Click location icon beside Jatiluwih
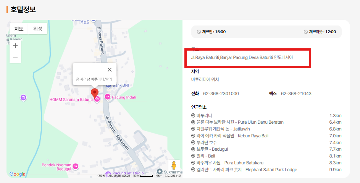360x183 pixels. [193, 129]
